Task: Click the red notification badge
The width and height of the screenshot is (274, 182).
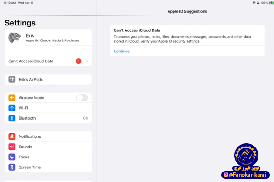Action: click(x=79, y=61)
